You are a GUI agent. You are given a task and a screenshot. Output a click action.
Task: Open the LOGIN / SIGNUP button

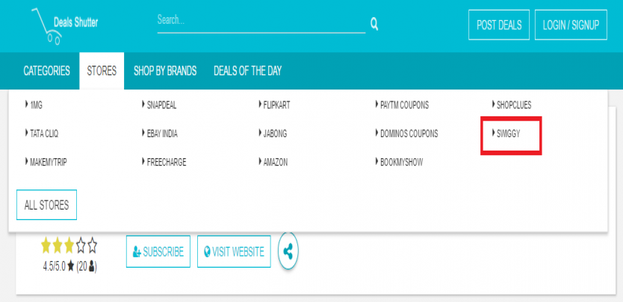tap(571, 25)
